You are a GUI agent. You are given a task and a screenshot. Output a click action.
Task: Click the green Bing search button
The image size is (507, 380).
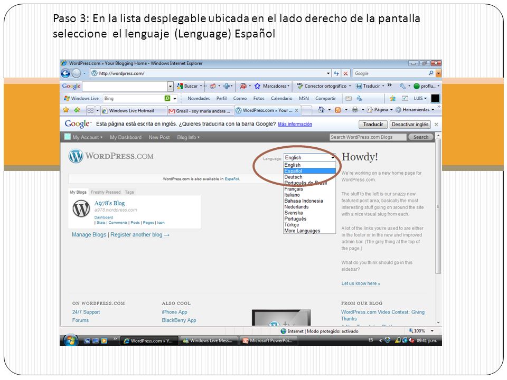pyautogui.click(x=167, y=98)
